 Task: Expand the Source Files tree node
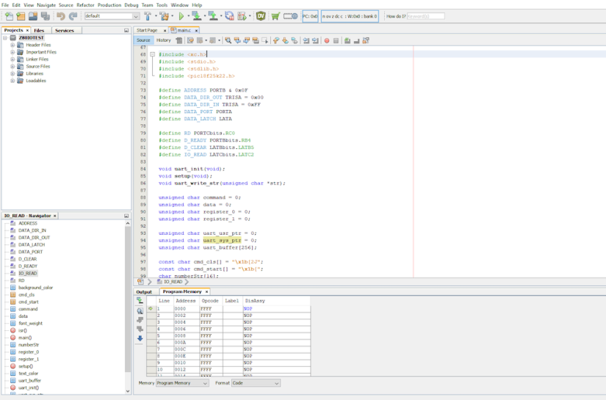coord(12,66)
